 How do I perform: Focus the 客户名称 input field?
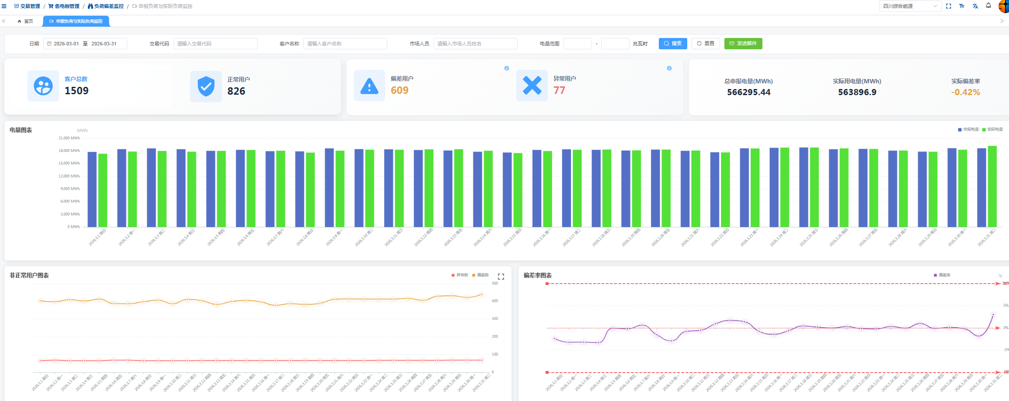345,44
